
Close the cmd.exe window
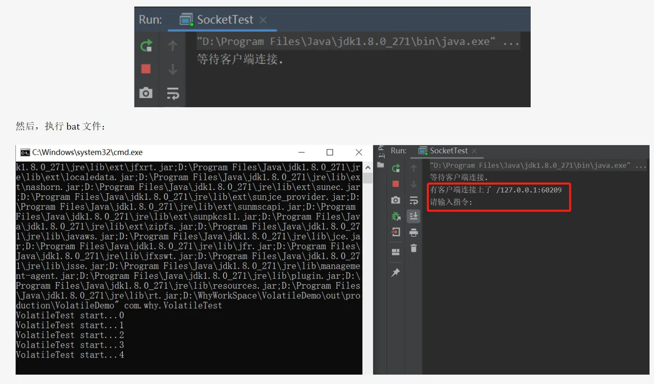[x=359, y=152]
